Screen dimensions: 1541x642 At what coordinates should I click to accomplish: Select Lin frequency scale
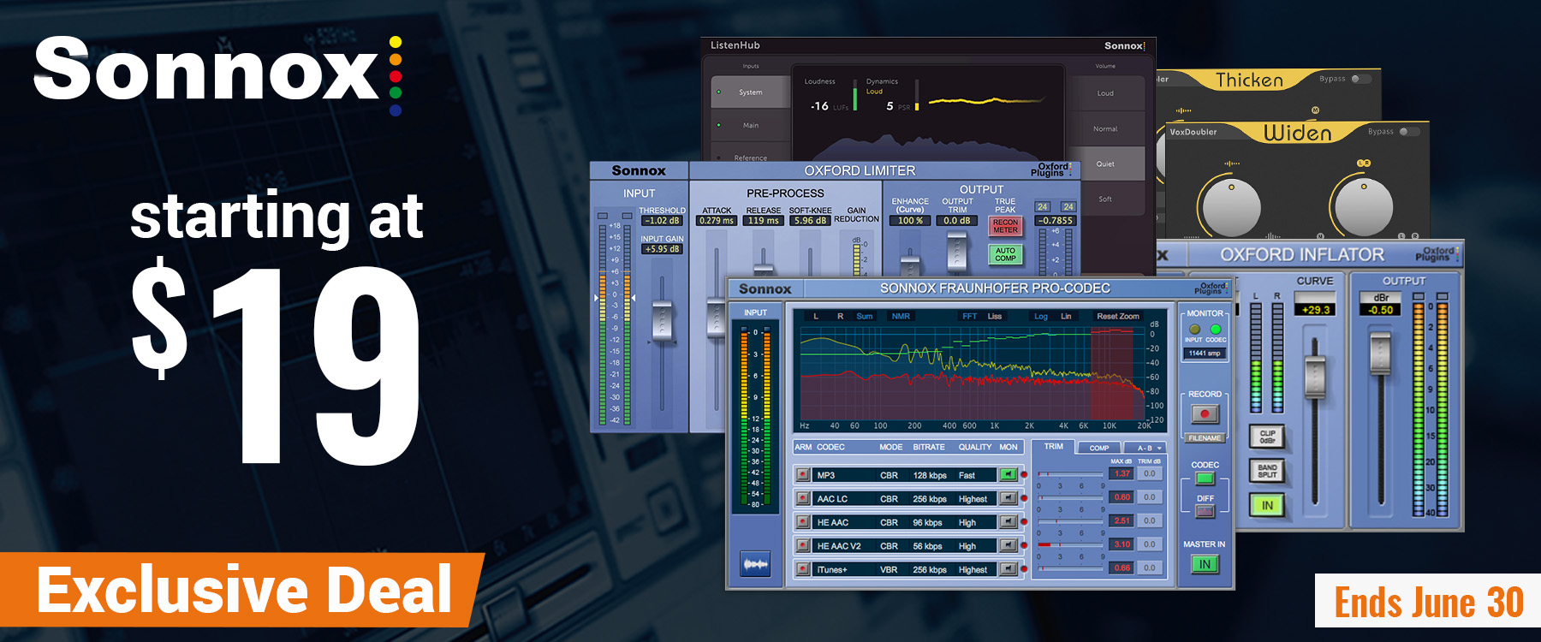(x=1066, y=317)
